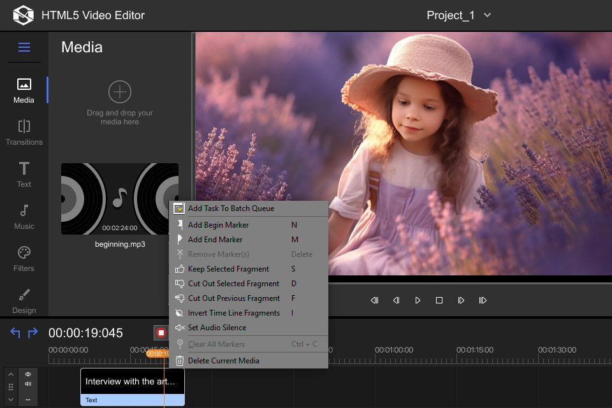Open the Filters panel
This screenshot has height=408, width=612.
pos(24,259)
